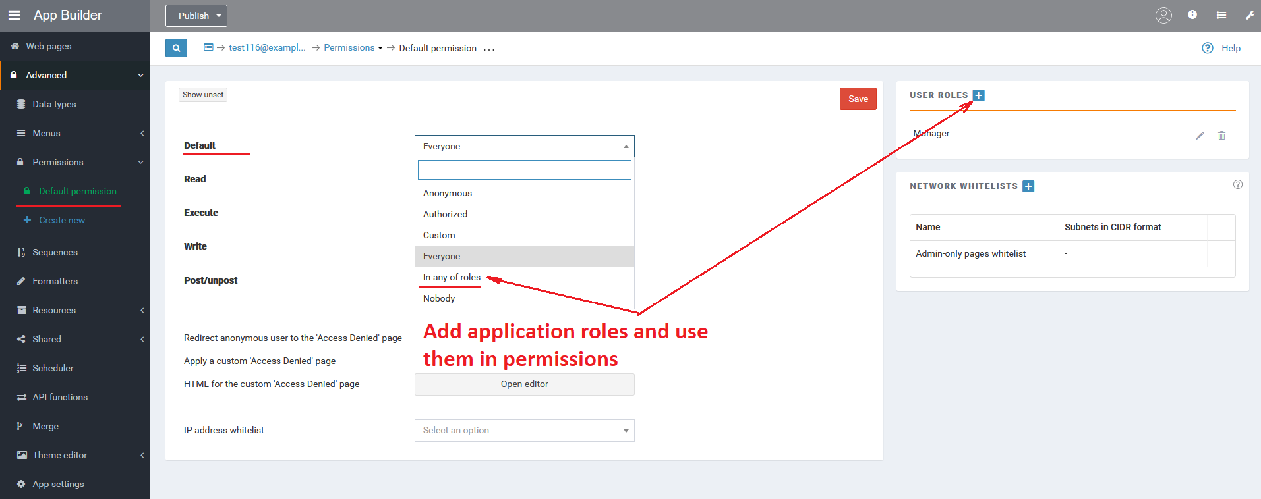Screen dimensions: 1261x499
Task: Close the Default permission dropdown showing Everyone
Action: 525,146
